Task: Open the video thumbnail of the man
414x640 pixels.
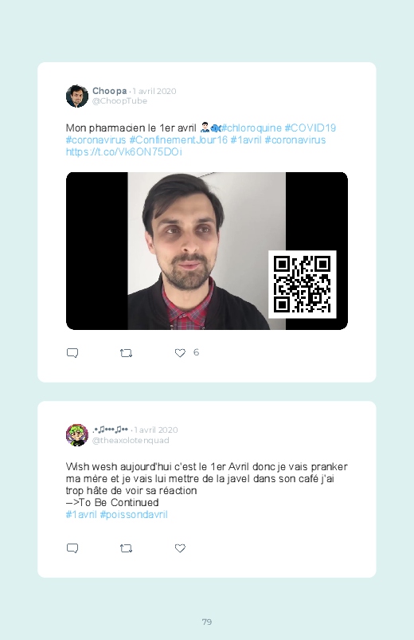Action: [207, 250]
